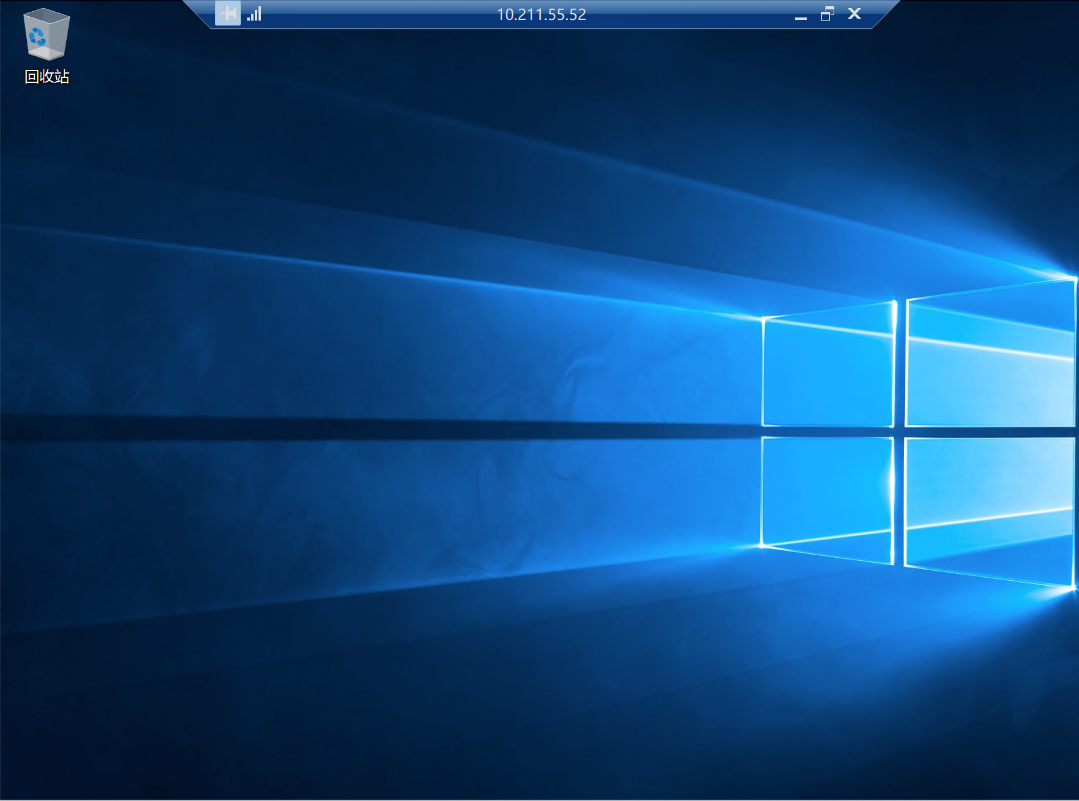Click the upper-left pane of Windows logo

click(x=827, y=373)
